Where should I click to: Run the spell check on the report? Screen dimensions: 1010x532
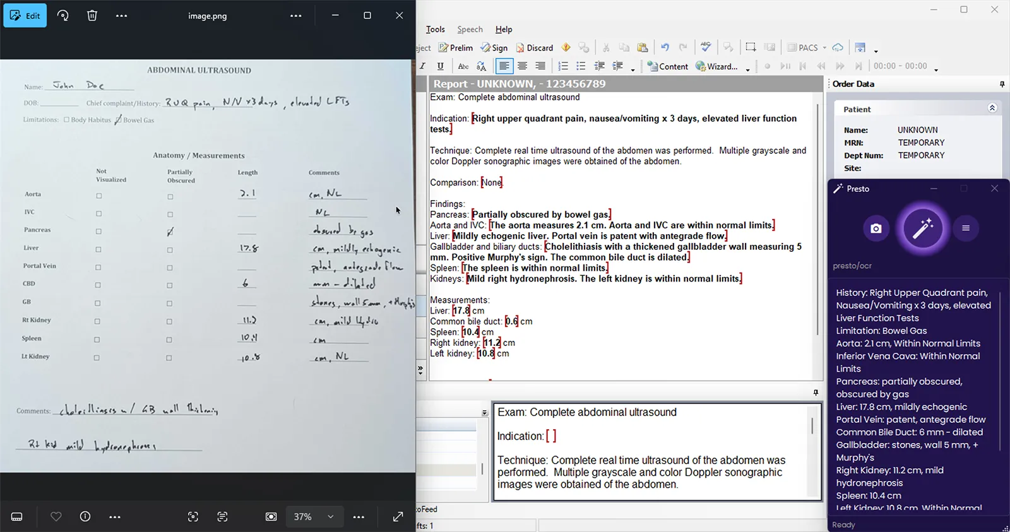pyautogui.click(x=706, y=47)
